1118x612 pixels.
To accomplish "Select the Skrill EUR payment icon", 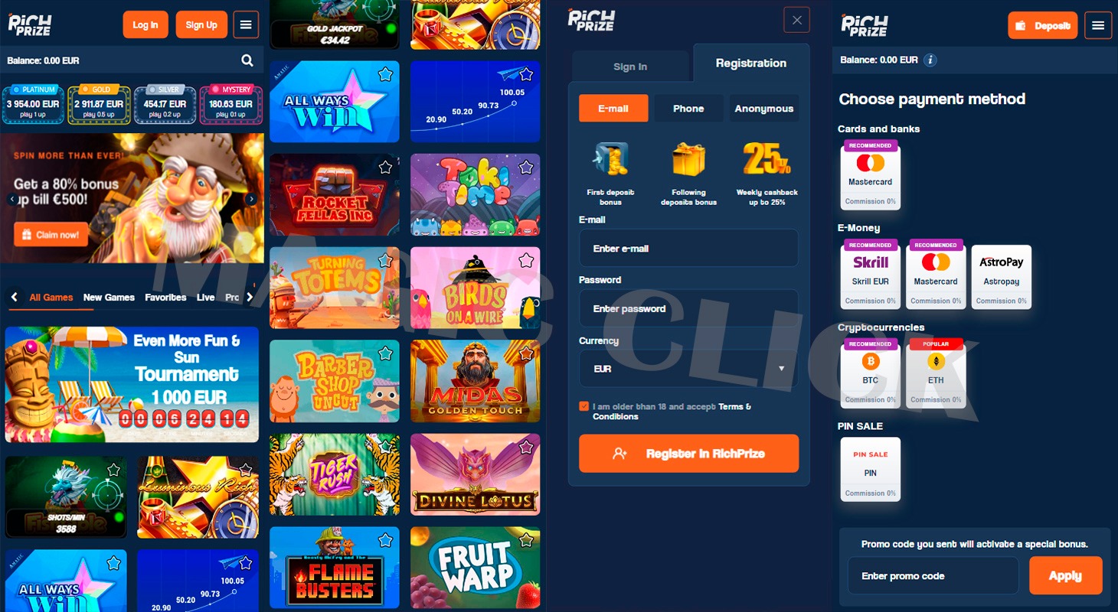I will 871,274.
